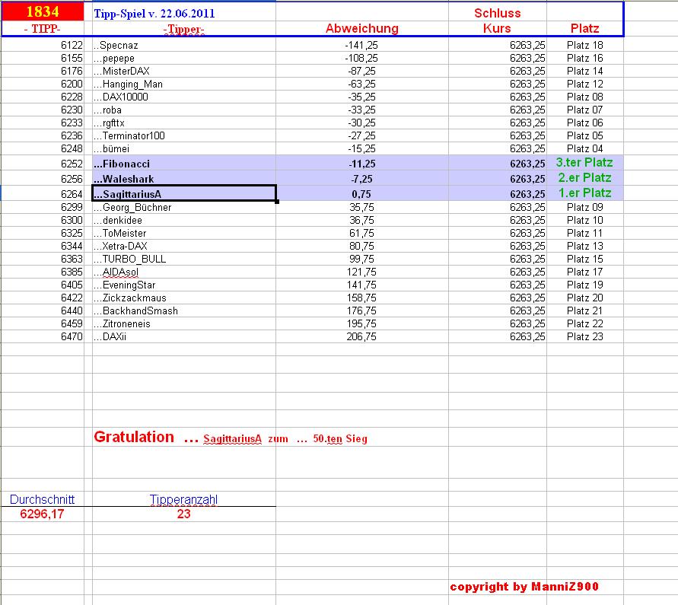Viewport: 678px width, 605px height.
Task: Click the Tipperanzahl value 23
Action: click(x=184, y=514)
